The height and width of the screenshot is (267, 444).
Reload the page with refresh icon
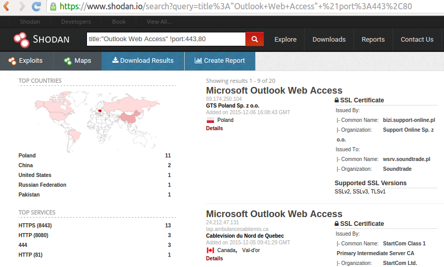click(36, 6)
